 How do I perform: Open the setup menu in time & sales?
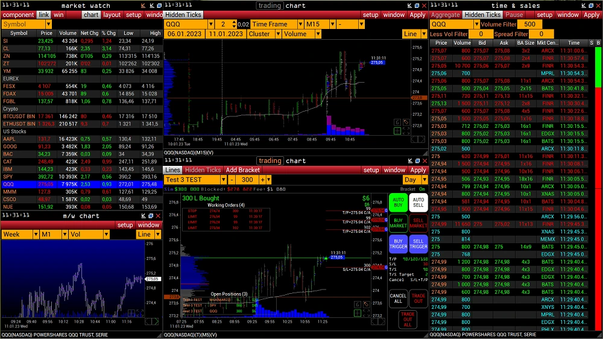click(x=545, y=14)
